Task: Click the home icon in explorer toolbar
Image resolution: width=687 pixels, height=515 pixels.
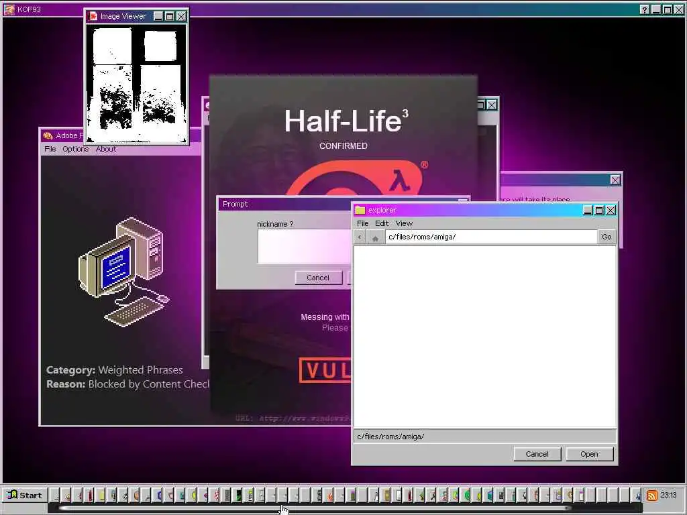Action: (x=375, y=237)
